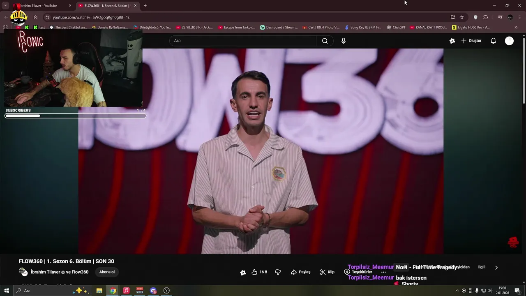This screenshot has height=296, width=526.
Task: Open the İbrahim Tilaver channel link
Action: pyautogui.click(x=46, y=272)
